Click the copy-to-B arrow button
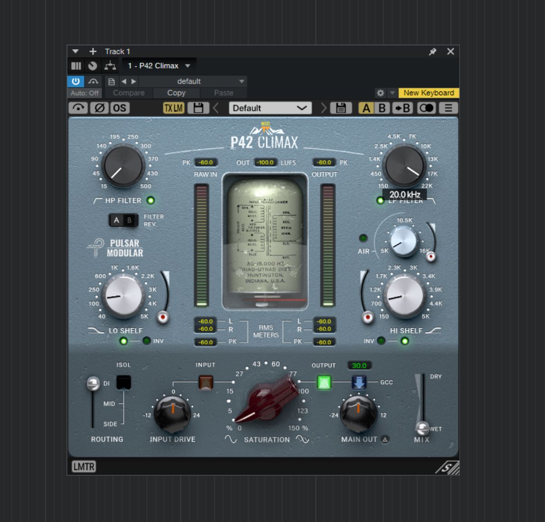This screenshot has width=545, height=522. tap(402, 108)
